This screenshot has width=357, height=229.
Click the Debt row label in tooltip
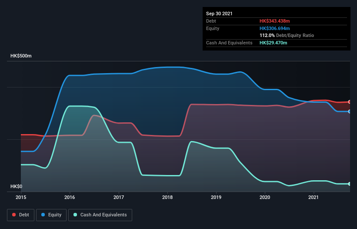(x=211, y=21)
